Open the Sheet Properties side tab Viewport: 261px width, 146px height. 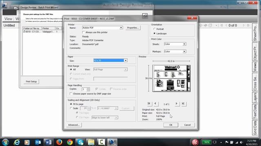point(255,32)
